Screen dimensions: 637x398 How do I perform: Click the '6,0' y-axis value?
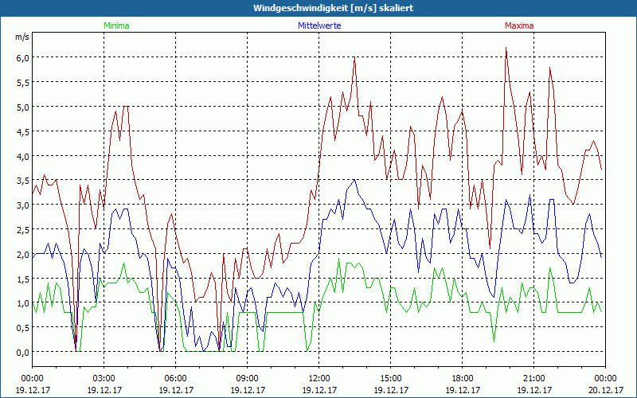22,58
